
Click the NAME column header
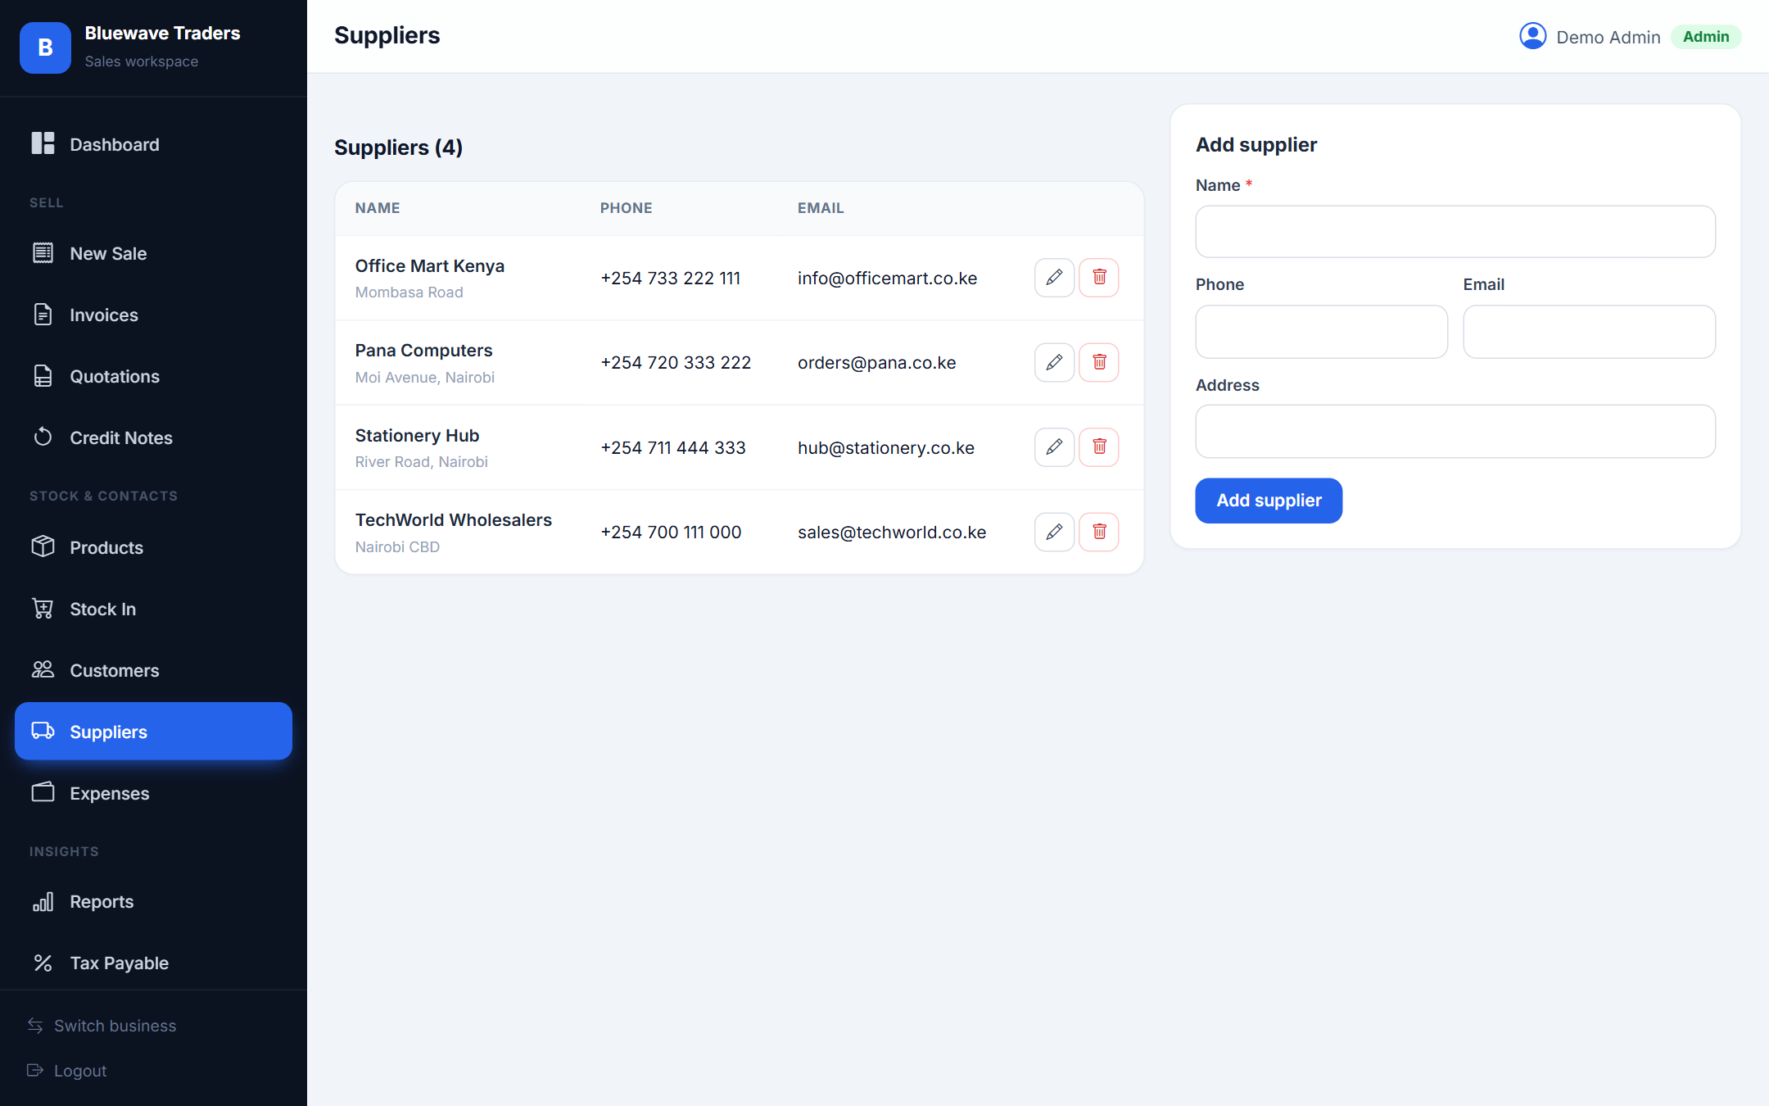click(x=378, y=208)
